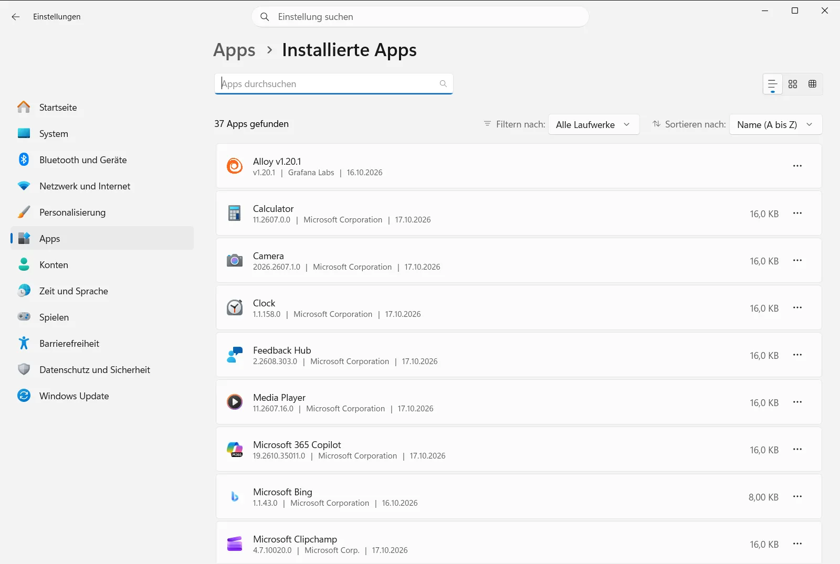840x564 pixels.
Task: Click the Apps durchsuchen search field
Action: click(x=334, y=84)
